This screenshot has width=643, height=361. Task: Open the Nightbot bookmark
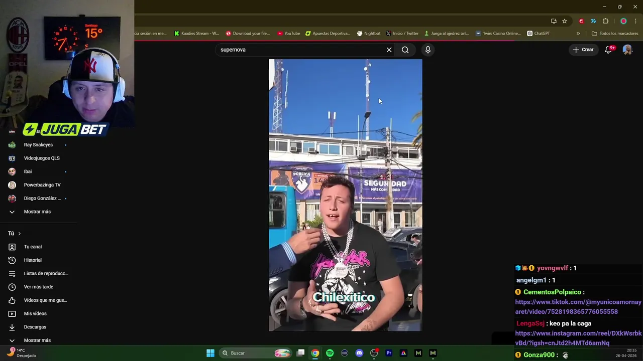click(x=369, y=34)
